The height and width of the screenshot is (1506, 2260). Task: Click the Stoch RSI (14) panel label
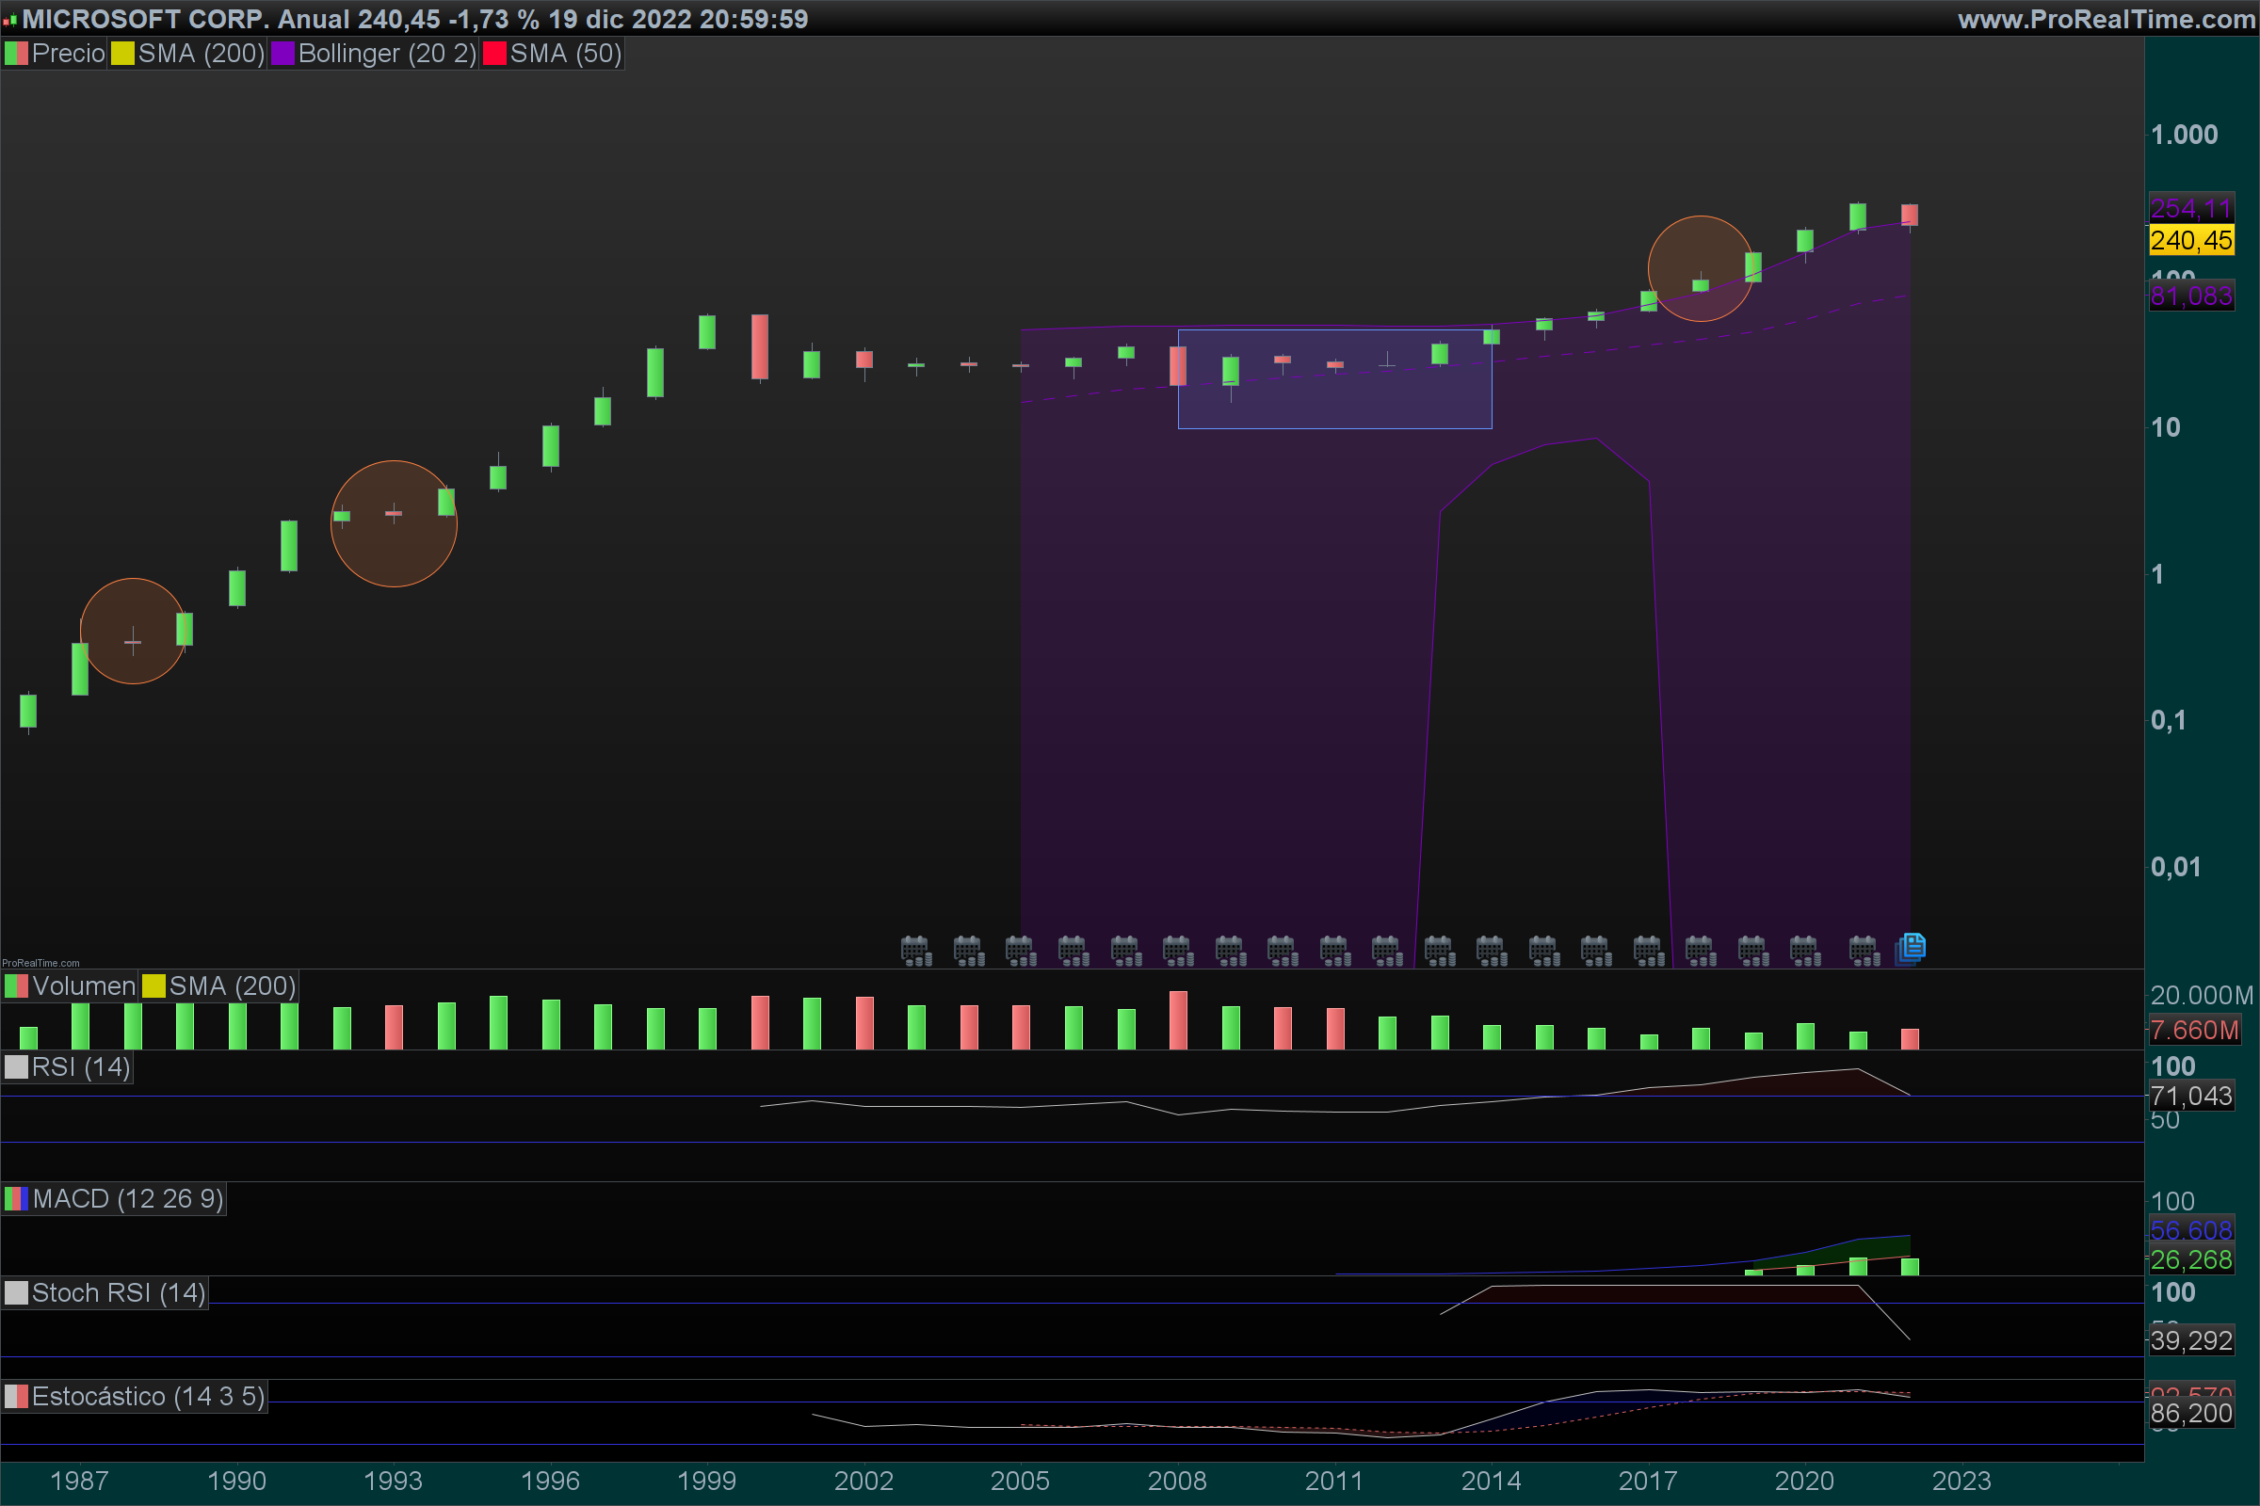117,1292
